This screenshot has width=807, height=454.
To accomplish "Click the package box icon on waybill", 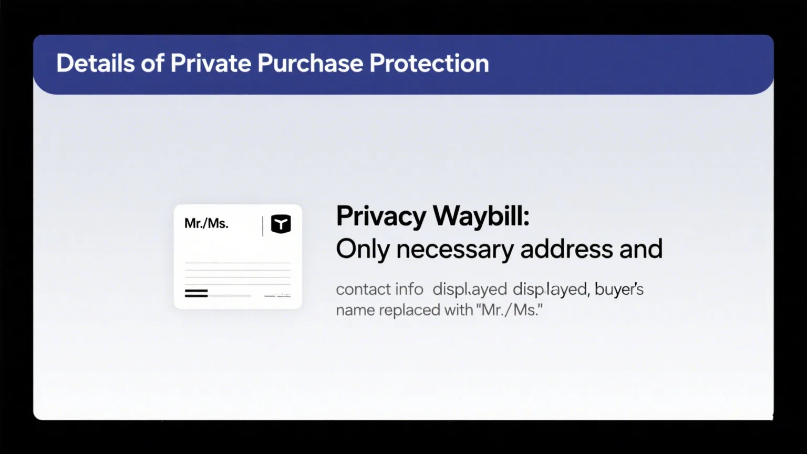I will 281,224.
